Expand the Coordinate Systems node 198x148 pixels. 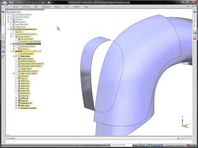coord(8,14)
